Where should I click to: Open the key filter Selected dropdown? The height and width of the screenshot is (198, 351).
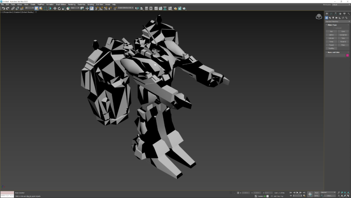pyautogui.click(x=328, y=192)
